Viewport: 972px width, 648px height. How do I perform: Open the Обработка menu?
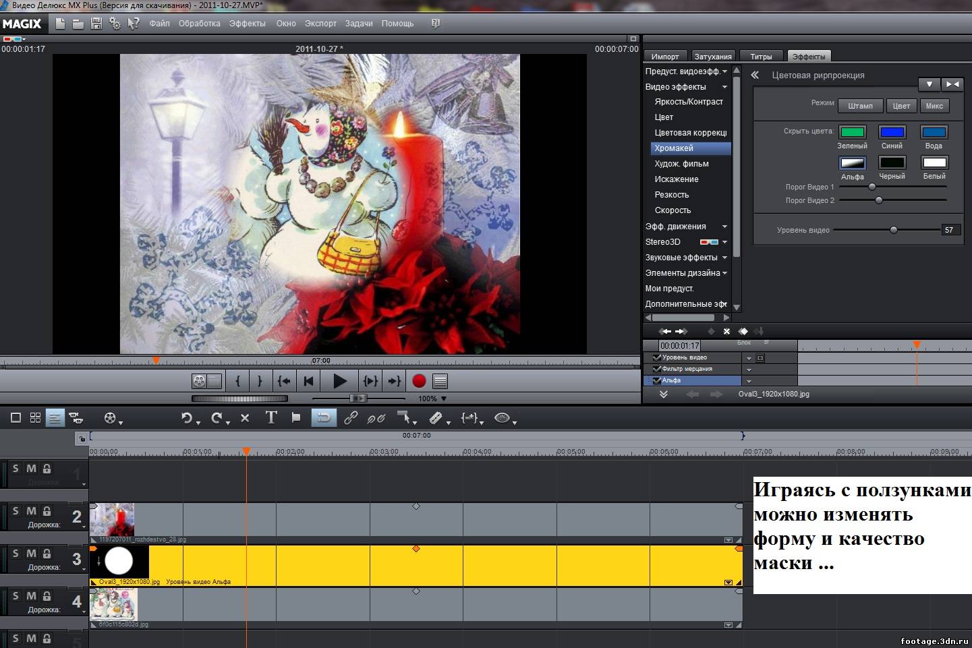(x=199, y=24)
